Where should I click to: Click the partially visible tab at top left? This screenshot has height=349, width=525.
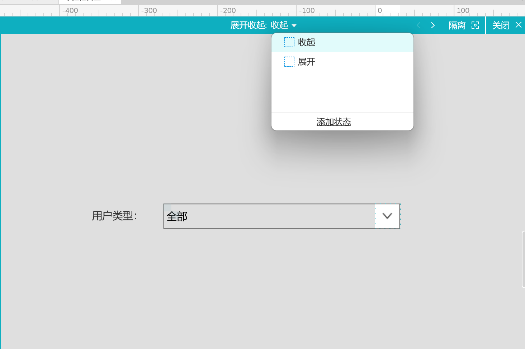point(89,1)
